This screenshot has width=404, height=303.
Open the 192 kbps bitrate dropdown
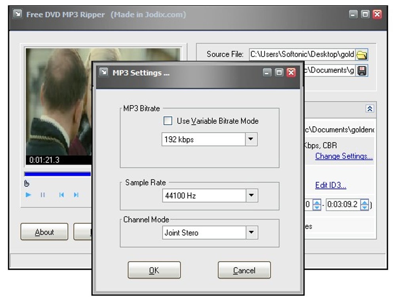pyautogui.click(x=251, y=139)
